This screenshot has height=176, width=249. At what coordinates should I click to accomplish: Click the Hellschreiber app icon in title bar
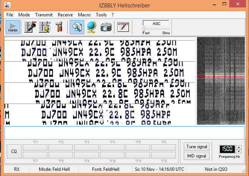pos(7,5)
